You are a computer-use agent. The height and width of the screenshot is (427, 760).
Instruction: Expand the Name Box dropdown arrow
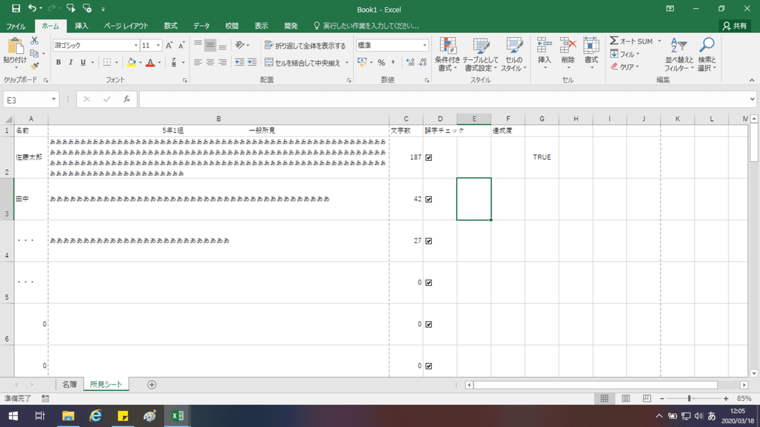pos(54,99)
